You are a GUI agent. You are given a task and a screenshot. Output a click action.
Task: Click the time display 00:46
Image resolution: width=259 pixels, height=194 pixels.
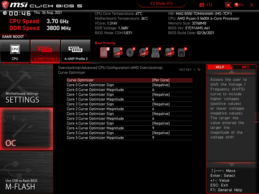[x=20, y=13]
